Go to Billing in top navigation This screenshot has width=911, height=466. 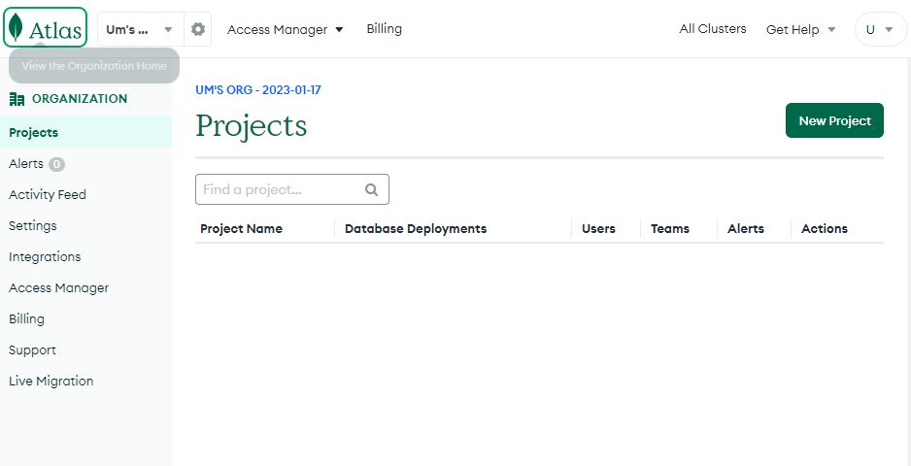(x=384, y=29)
